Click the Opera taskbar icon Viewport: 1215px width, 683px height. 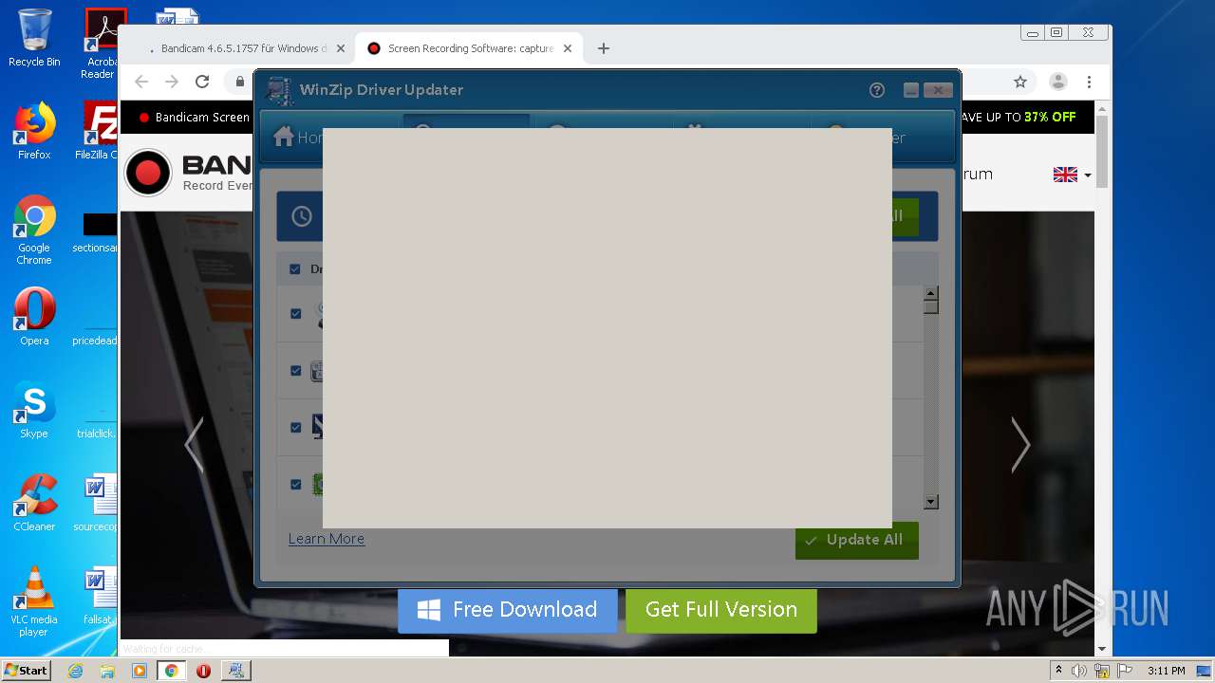click(x=203, y=671)
